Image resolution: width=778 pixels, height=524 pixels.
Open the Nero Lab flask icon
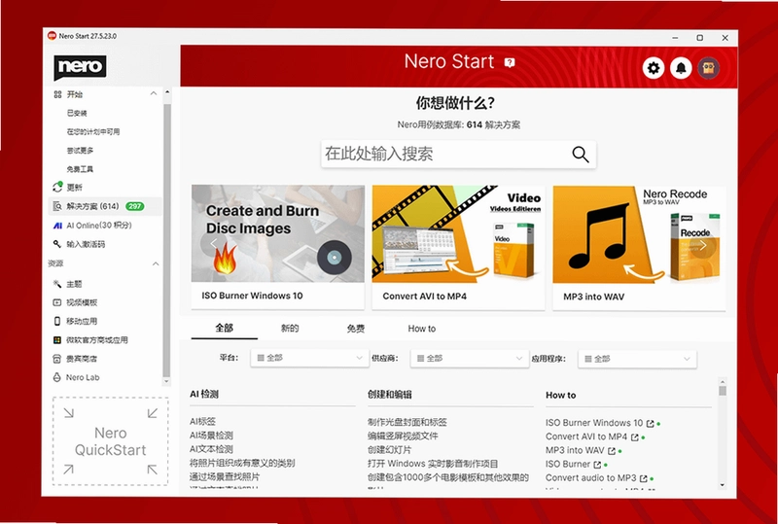pyautogui.click(x=57, y=377)
